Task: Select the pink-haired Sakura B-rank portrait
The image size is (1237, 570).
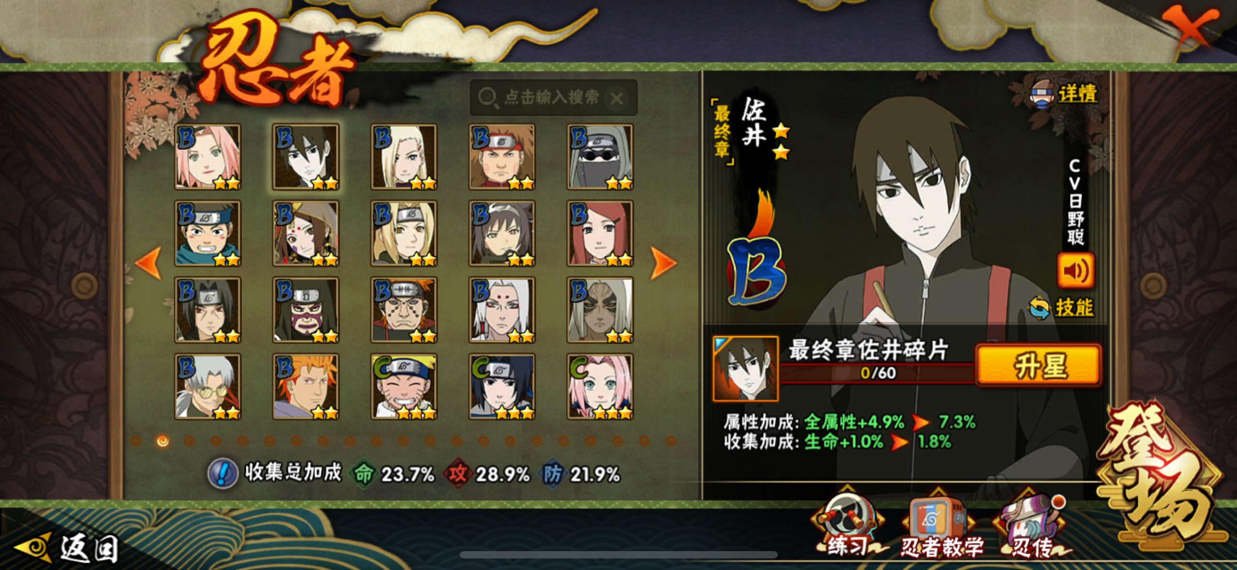Action: (x=208, y=156)
